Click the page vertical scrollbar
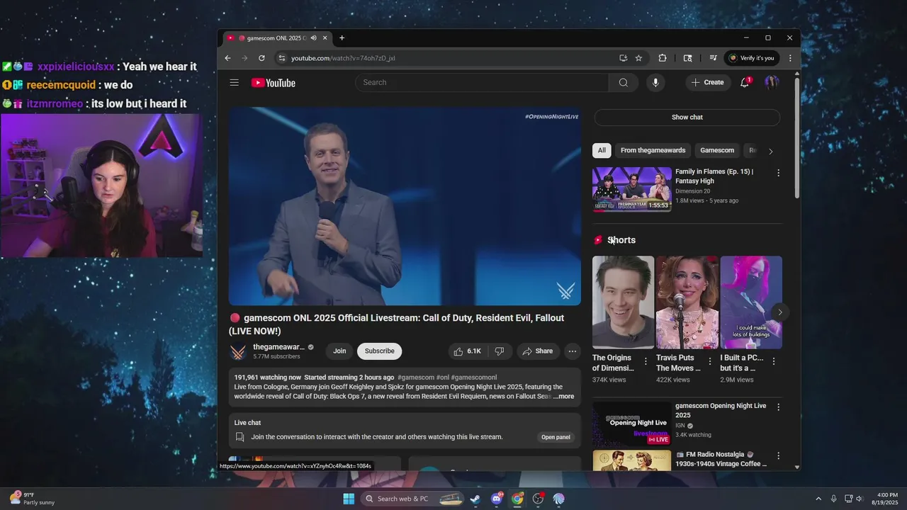This screenshot has height=510, width=907. point(797,138)
